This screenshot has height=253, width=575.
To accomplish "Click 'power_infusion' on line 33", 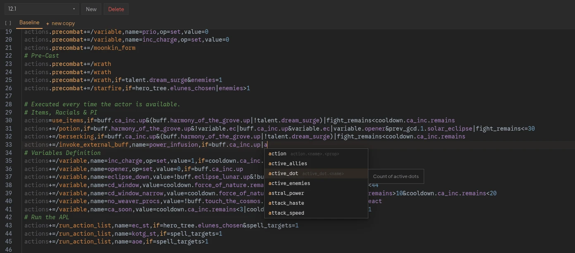I will click(x=174, y=145).
